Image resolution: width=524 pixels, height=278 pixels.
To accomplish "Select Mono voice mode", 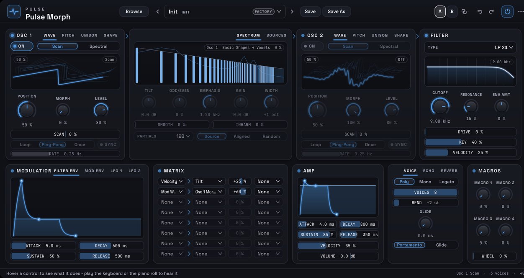I will (425, 182).
